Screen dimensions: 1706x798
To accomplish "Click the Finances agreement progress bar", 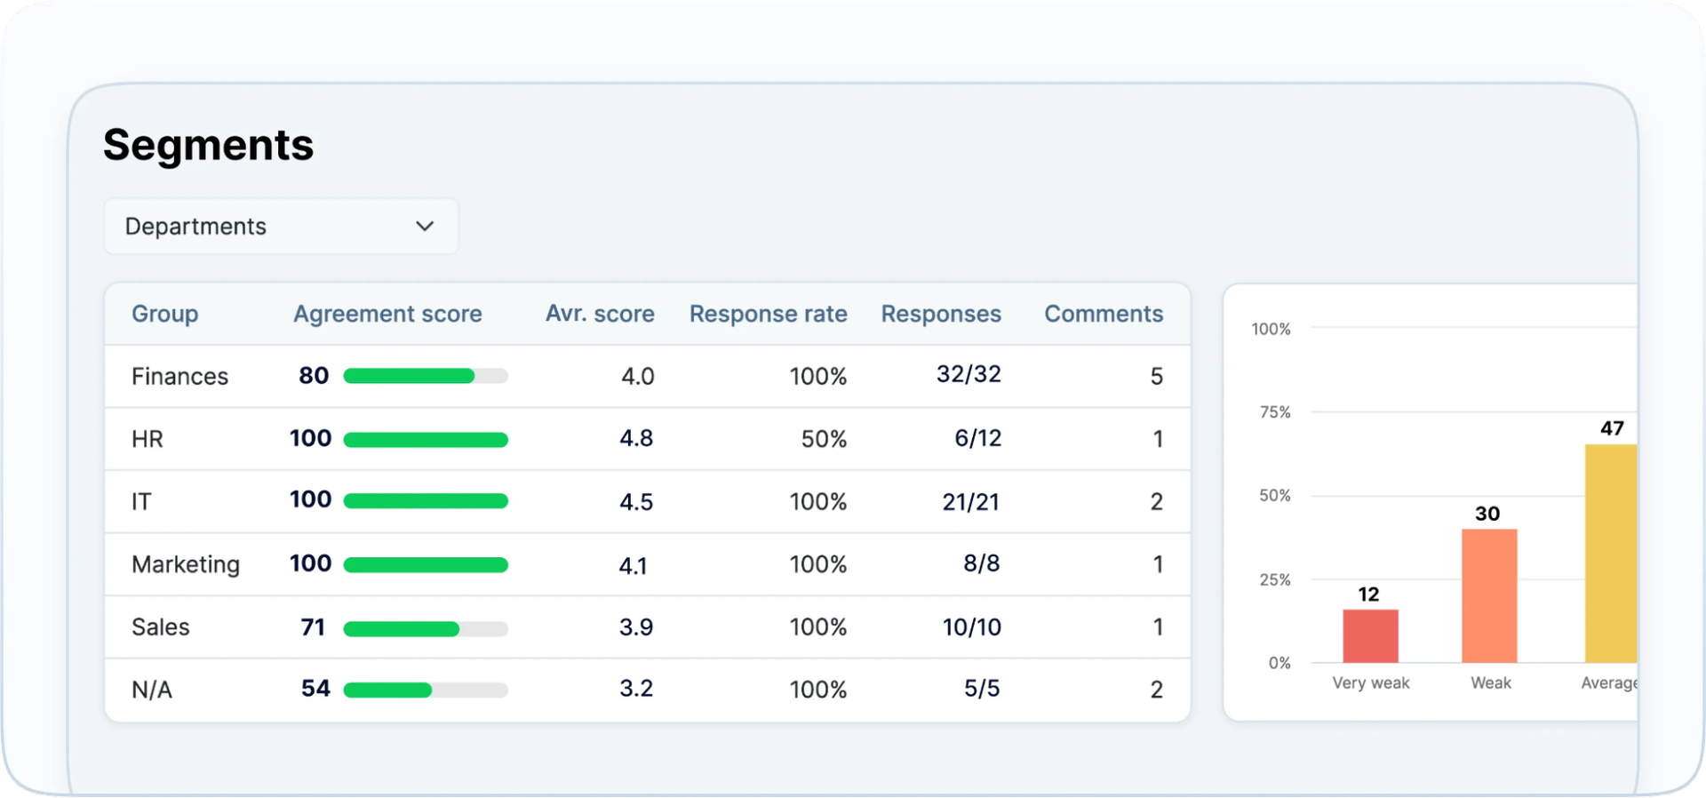I will click(426, 376).
